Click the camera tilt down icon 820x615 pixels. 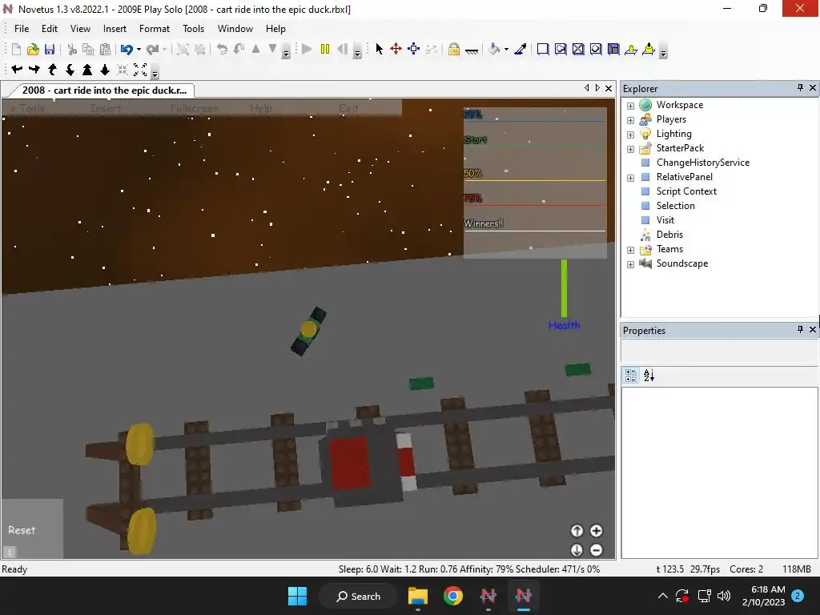pyautogui.click(x=70, y=69)
